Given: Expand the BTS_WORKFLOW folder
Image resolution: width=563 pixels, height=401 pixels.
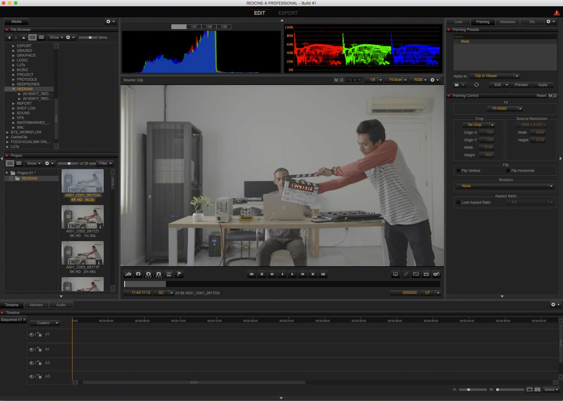Looking at the screenshot, I should coord(8,132).
